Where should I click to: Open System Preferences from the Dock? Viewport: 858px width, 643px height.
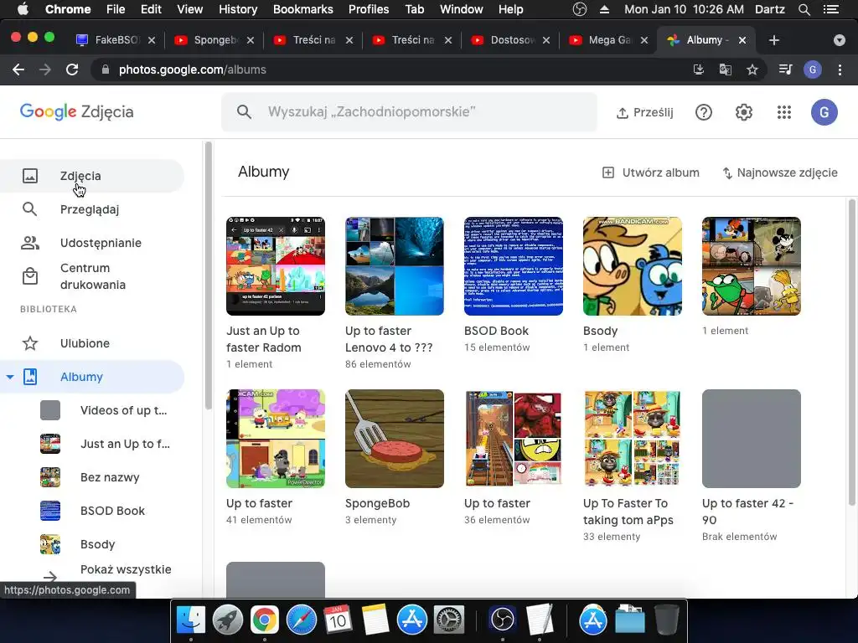[x=449, y=620]
